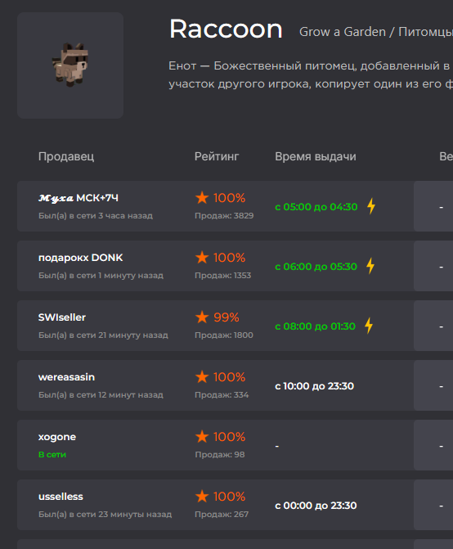Click the lightning bolt in SWIseller's row
This screenshot has height=549, width=453.
pyautogui.click(x=369, y=326)
